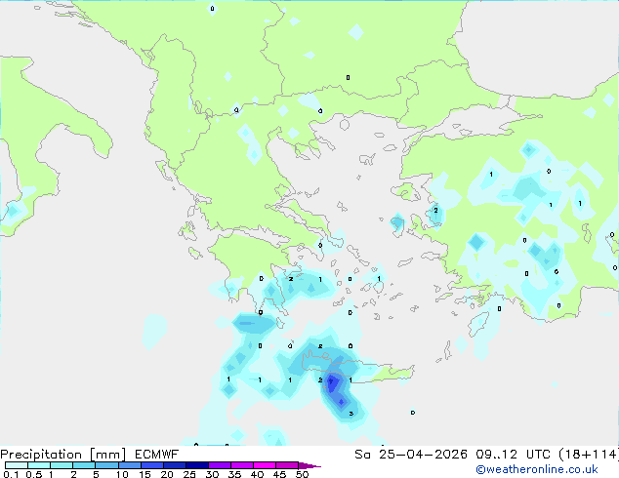Viewport: 619px width, 478px height.
Task: Select the 35–40 mm violet legend swatch
Action: (x=242, y=465)
